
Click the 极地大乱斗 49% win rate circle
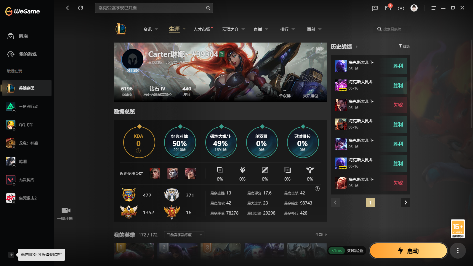[221, 142]
